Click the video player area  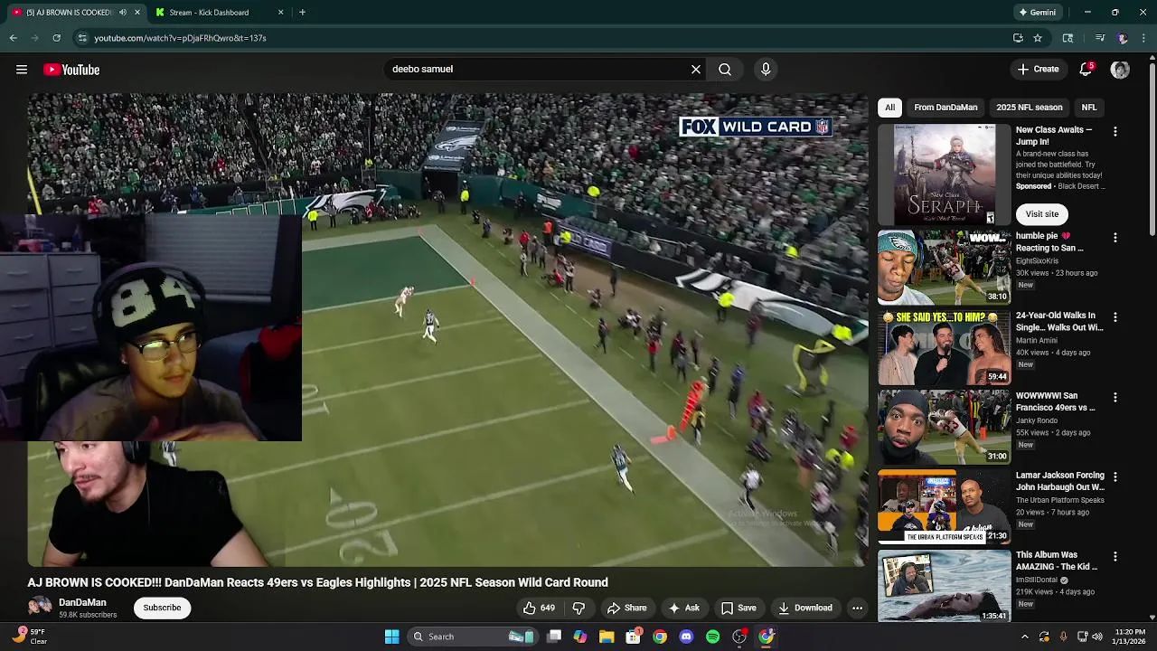click(447, 330)
